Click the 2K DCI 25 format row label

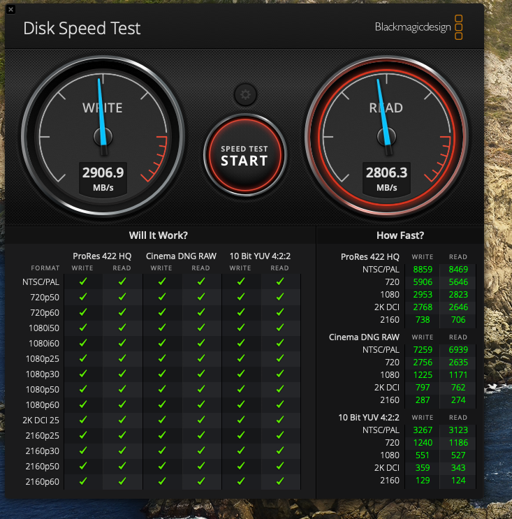pyautogui.click(x=41, y=420)
